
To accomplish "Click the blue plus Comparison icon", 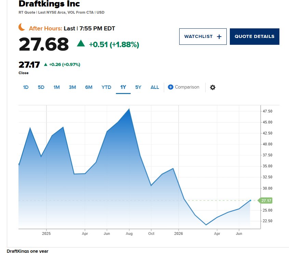I will pyautogui.click(x=170, y=87).
